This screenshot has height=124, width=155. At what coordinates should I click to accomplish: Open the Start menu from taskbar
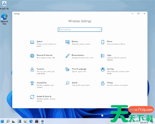point(2,121)
